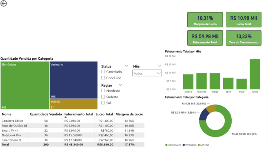267x148 pixels.
Task: Collapse the Regiao slicer chevron
Action: [121, 85]
